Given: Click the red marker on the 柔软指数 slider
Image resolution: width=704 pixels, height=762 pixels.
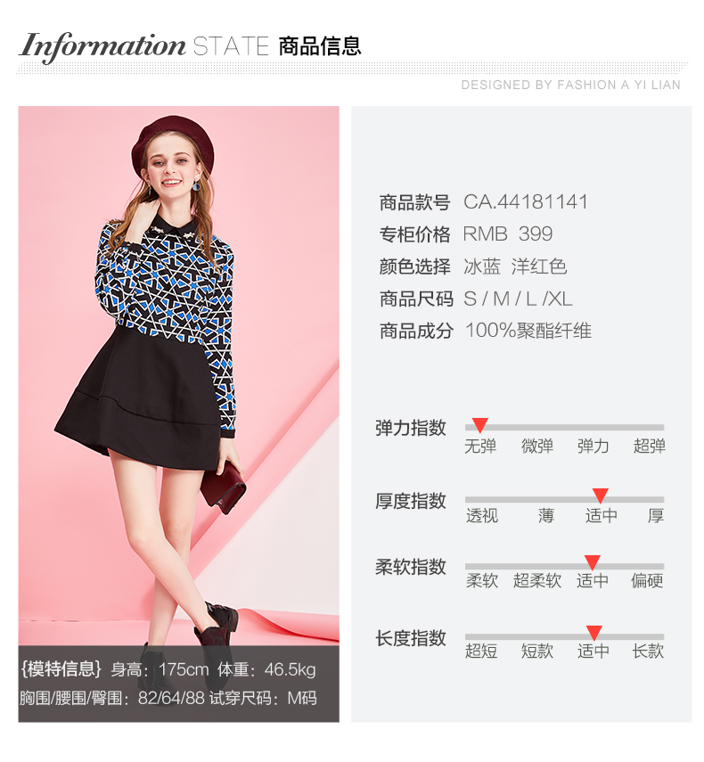Looking at the screenshot, I should pos(592,562).
